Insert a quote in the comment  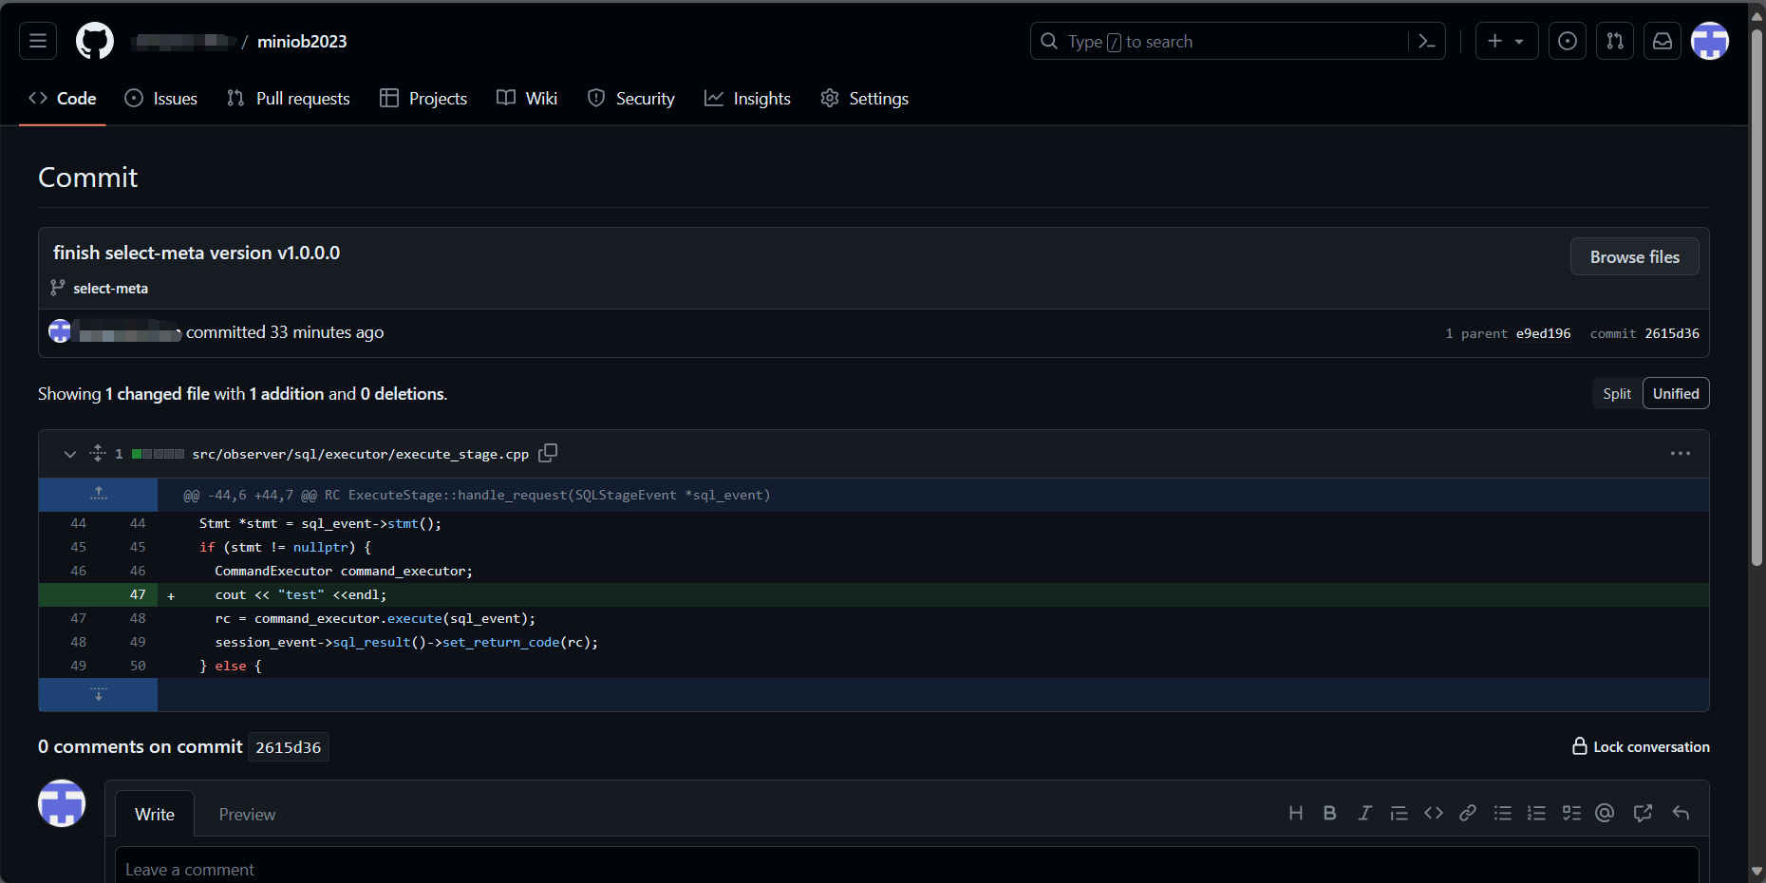point(1399,813)
